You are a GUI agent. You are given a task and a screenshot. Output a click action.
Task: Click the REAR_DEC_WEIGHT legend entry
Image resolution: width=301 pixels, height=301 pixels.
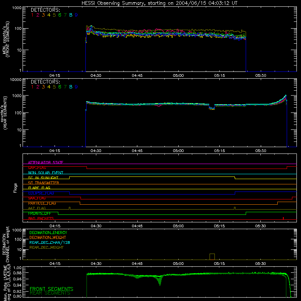pos(46,248)
